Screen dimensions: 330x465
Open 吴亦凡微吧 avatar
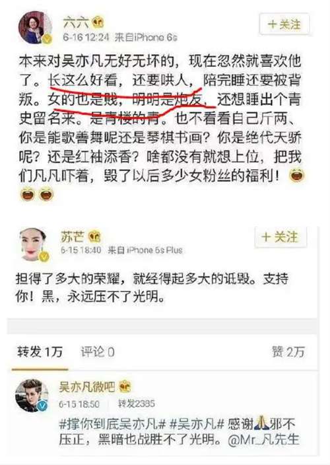[x=32, y=395]
